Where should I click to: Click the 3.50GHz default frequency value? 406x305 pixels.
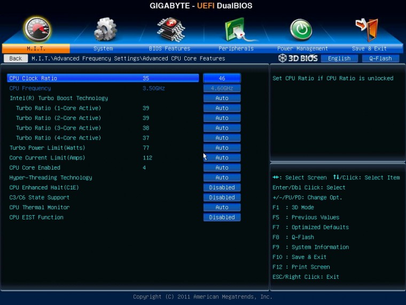tap(154, 88)
